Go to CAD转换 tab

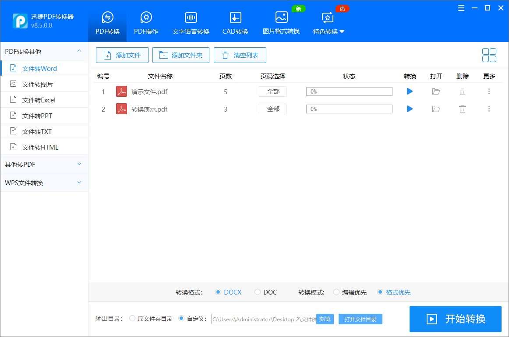235,23
